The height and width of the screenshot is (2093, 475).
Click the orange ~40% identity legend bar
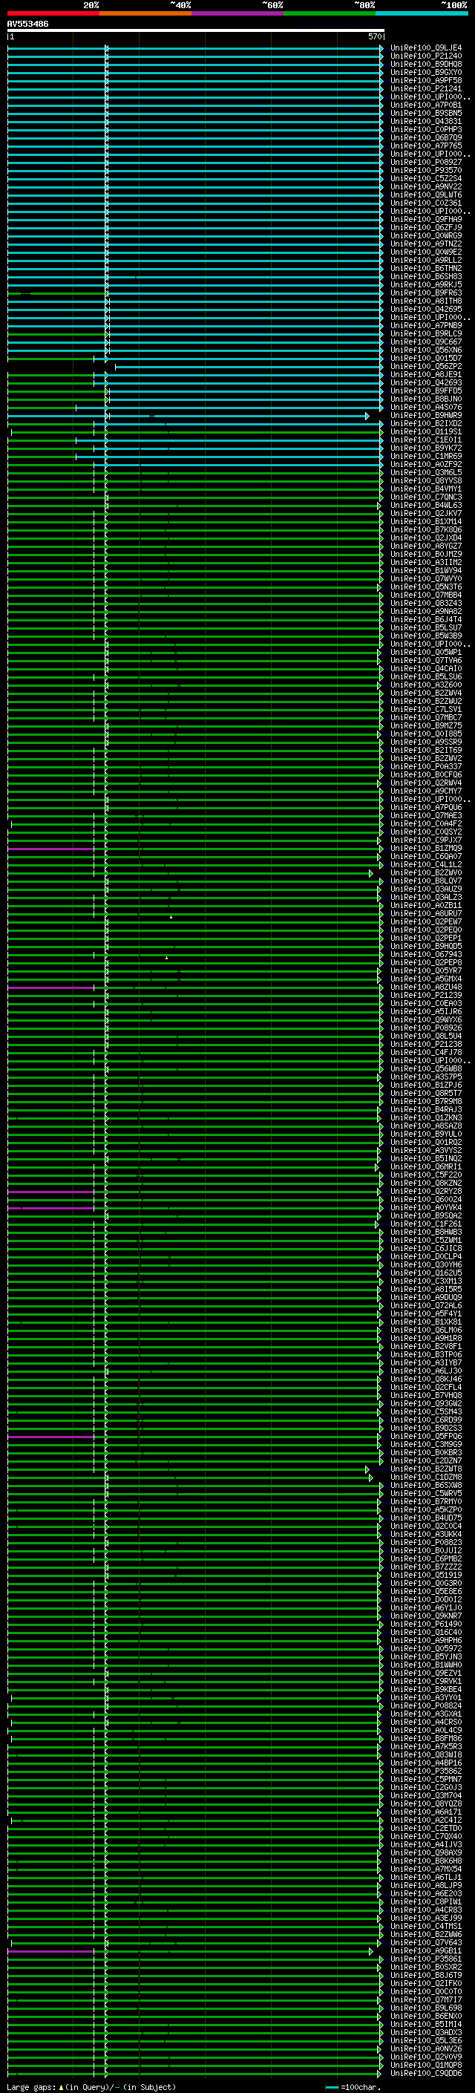point(145,13)
